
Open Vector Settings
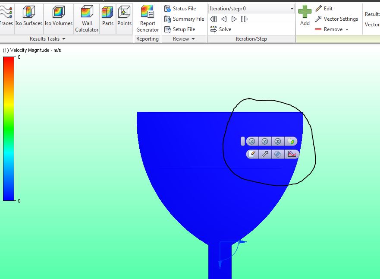coord(336,19)
